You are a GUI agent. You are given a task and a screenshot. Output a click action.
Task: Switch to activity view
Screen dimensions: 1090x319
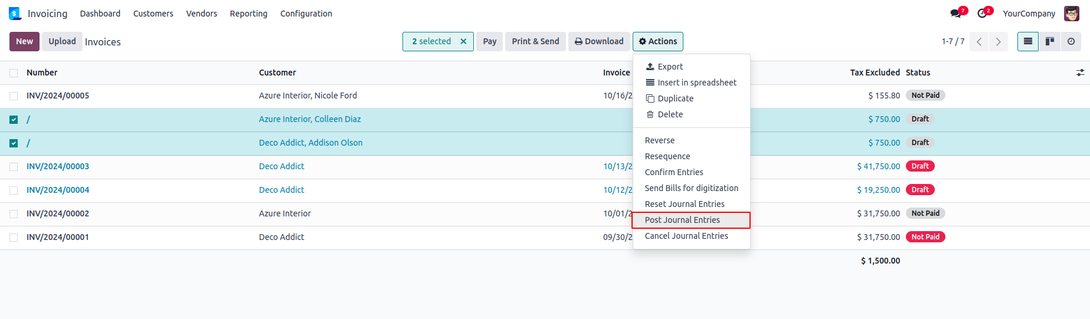1071,41
